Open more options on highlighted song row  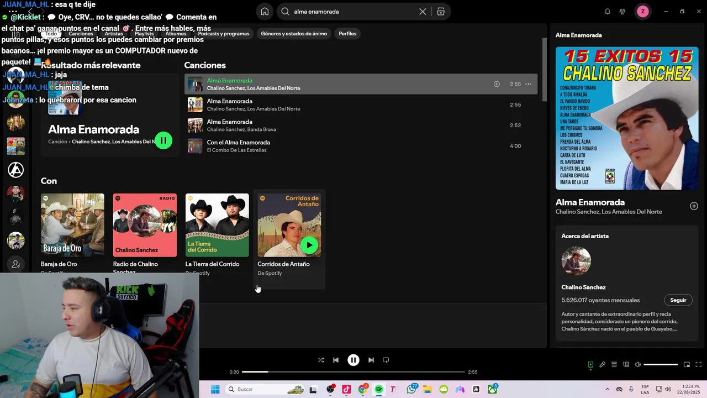(x=528, y=84)
